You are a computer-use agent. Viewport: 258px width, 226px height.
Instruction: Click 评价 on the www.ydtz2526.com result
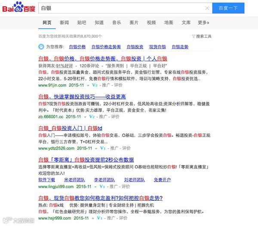(126, 148)
